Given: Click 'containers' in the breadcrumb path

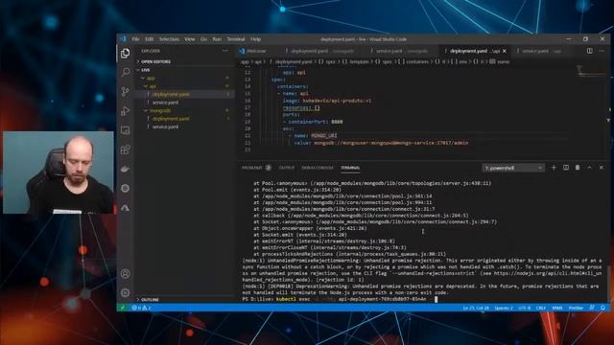Looking at the screenshot, I should point(417,61).
